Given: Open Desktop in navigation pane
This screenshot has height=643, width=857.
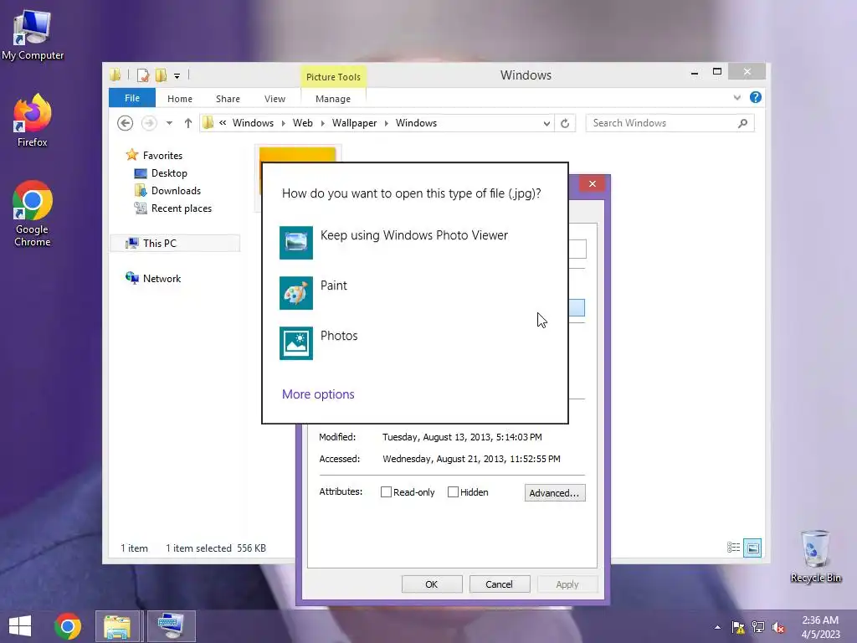Looking at the screenshot, I should [169, 173].
